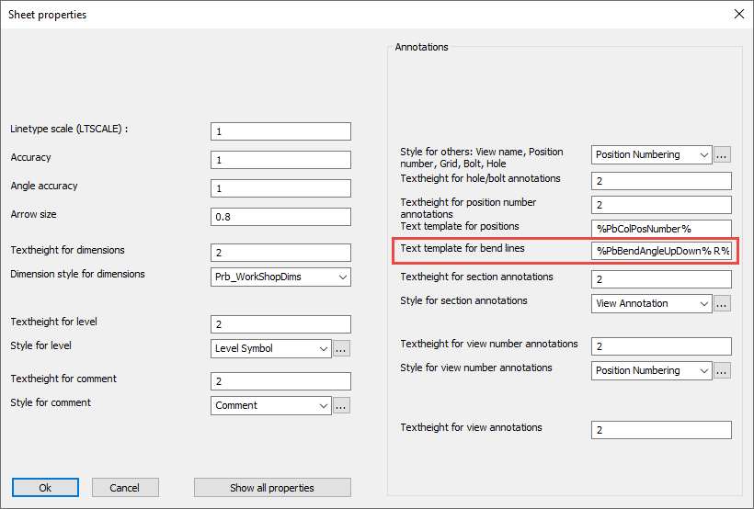Screen dimensions: 754x509
Task: Select the Arrow size field
Action: coord(280,217)
